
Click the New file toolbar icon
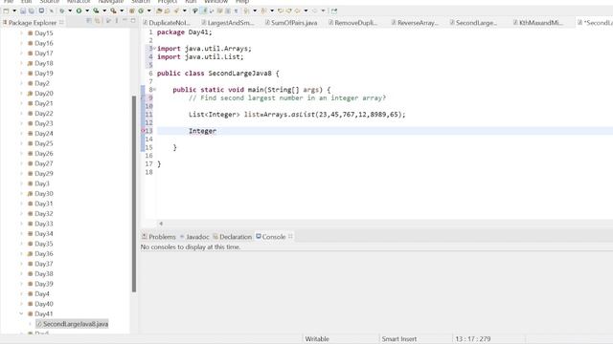point(7,11)
